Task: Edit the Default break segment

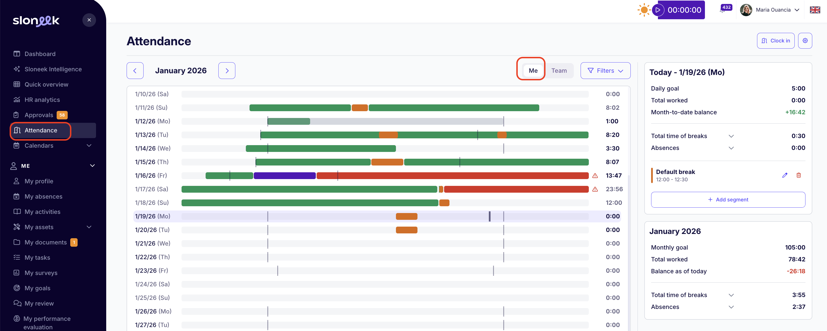Action: (x=785, y=175)
